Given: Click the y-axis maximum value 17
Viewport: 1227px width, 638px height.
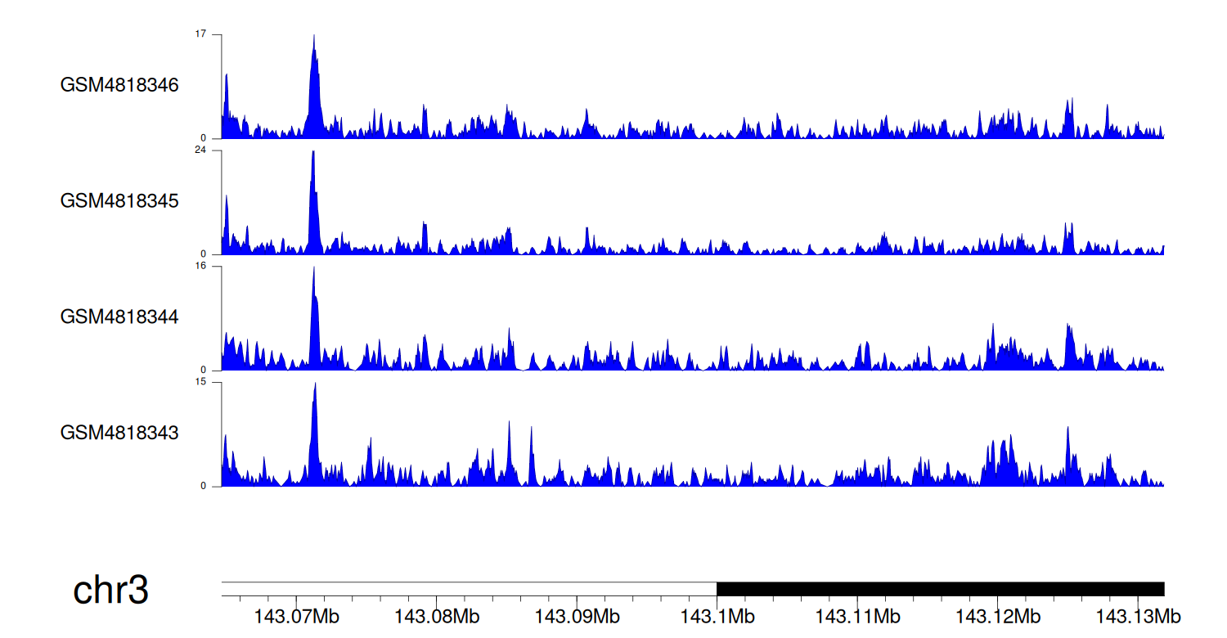Looking at the screenshot, I should coord(201,34).
